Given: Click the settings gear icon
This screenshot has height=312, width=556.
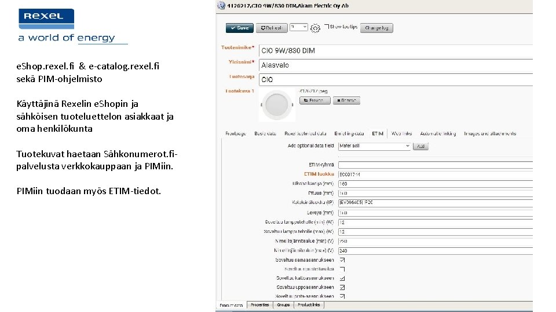Looking at the screenshot, I should 315,28.
